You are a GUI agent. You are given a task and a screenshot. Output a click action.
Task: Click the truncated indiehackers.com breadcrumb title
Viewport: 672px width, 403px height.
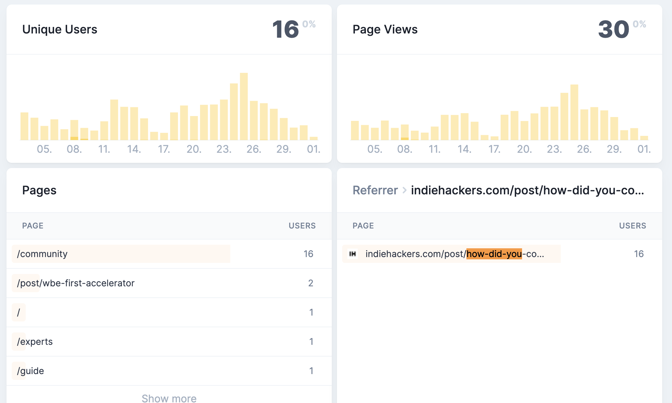[527, 190]
